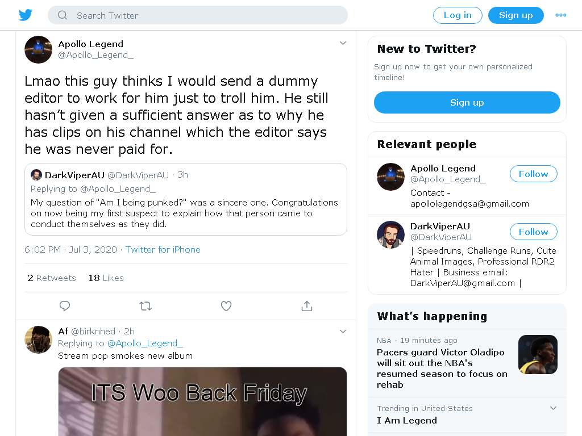Expand options chevron on Apollo Legend's tweet
This screenshot has height=436, width=582.
[343, 43]
